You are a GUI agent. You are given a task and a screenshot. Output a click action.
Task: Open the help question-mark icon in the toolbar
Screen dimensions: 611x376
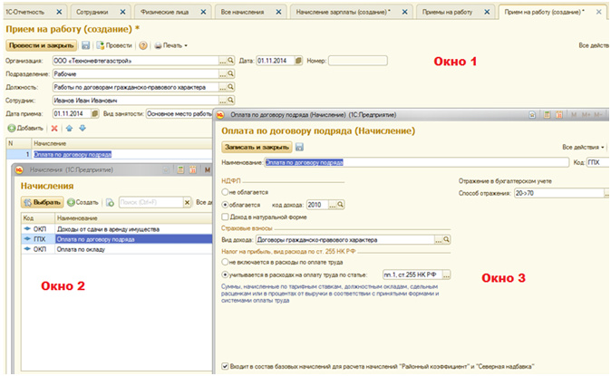click(143, 45)
